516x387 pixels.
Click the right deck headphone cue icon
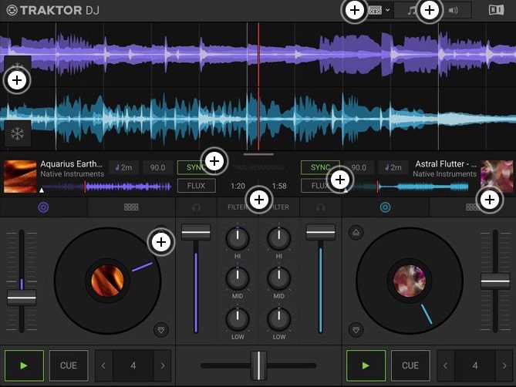click(x=320, y=207)
